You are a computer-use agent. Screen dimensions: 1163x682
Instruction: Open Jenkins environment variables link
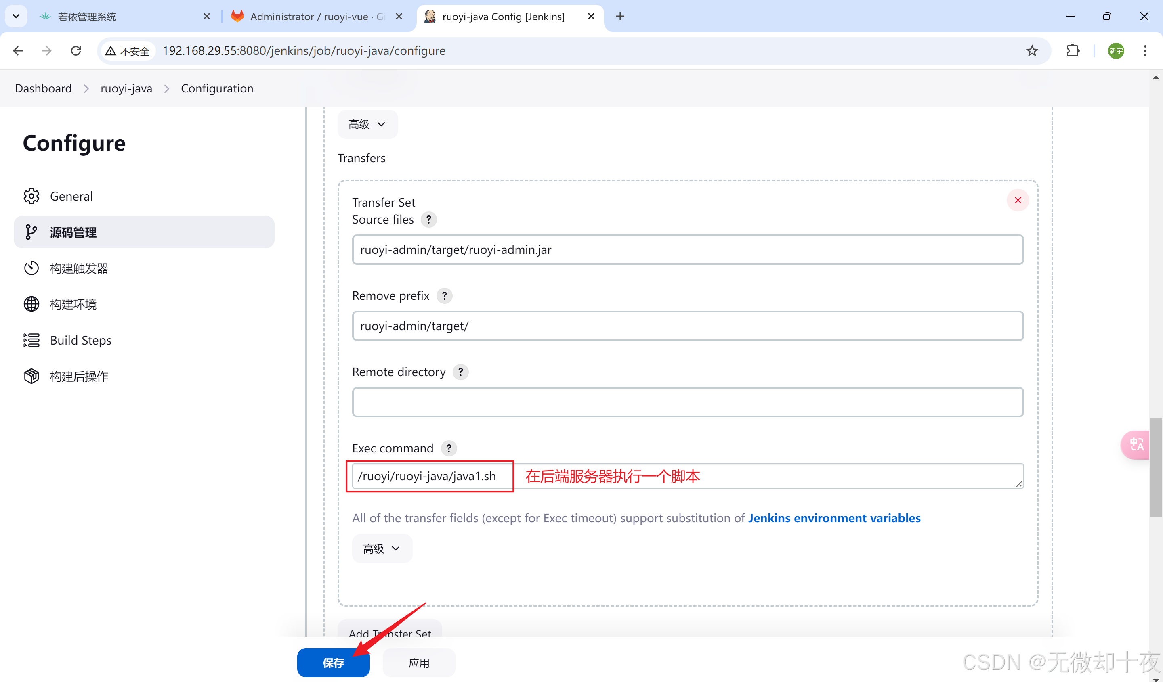(833, 518)
